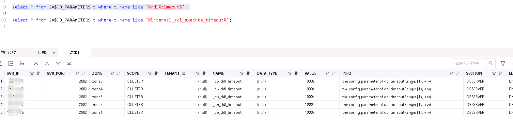513x131 pixels.
Task: Click the tree structure view icon
Action: pos(22,63)
